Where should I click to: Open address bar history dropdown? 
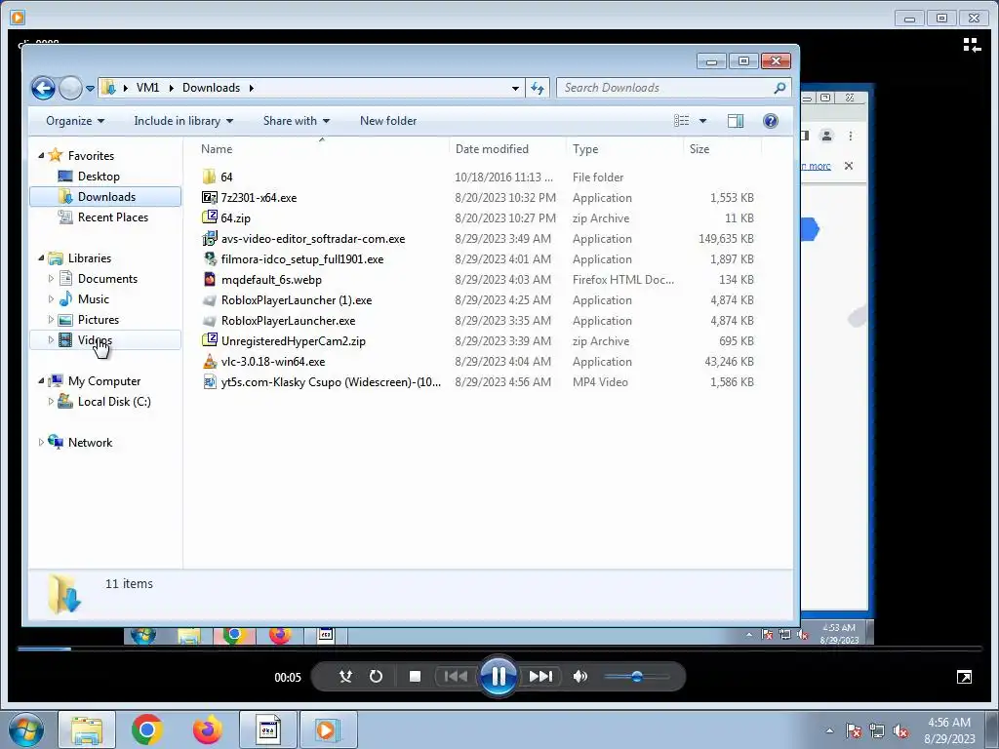point(515,89)
